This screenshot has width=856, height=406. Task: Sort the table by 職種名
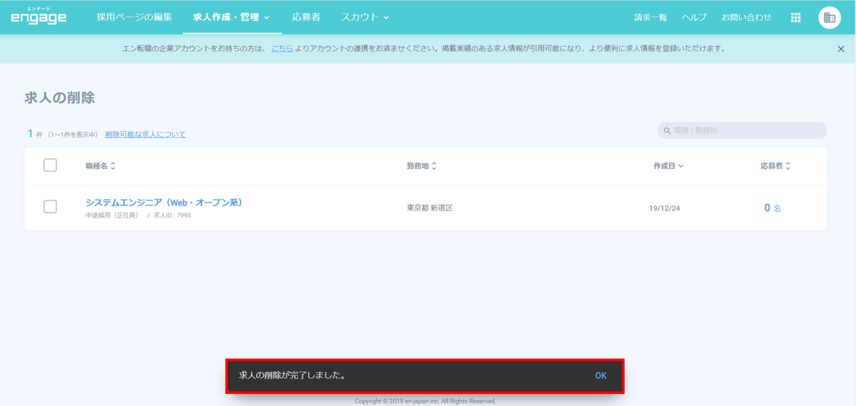[100, 166]
